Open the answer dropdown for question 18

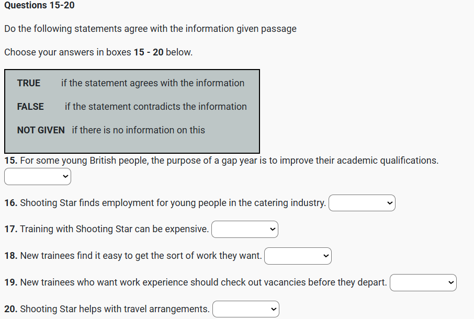tap(298, 256)
